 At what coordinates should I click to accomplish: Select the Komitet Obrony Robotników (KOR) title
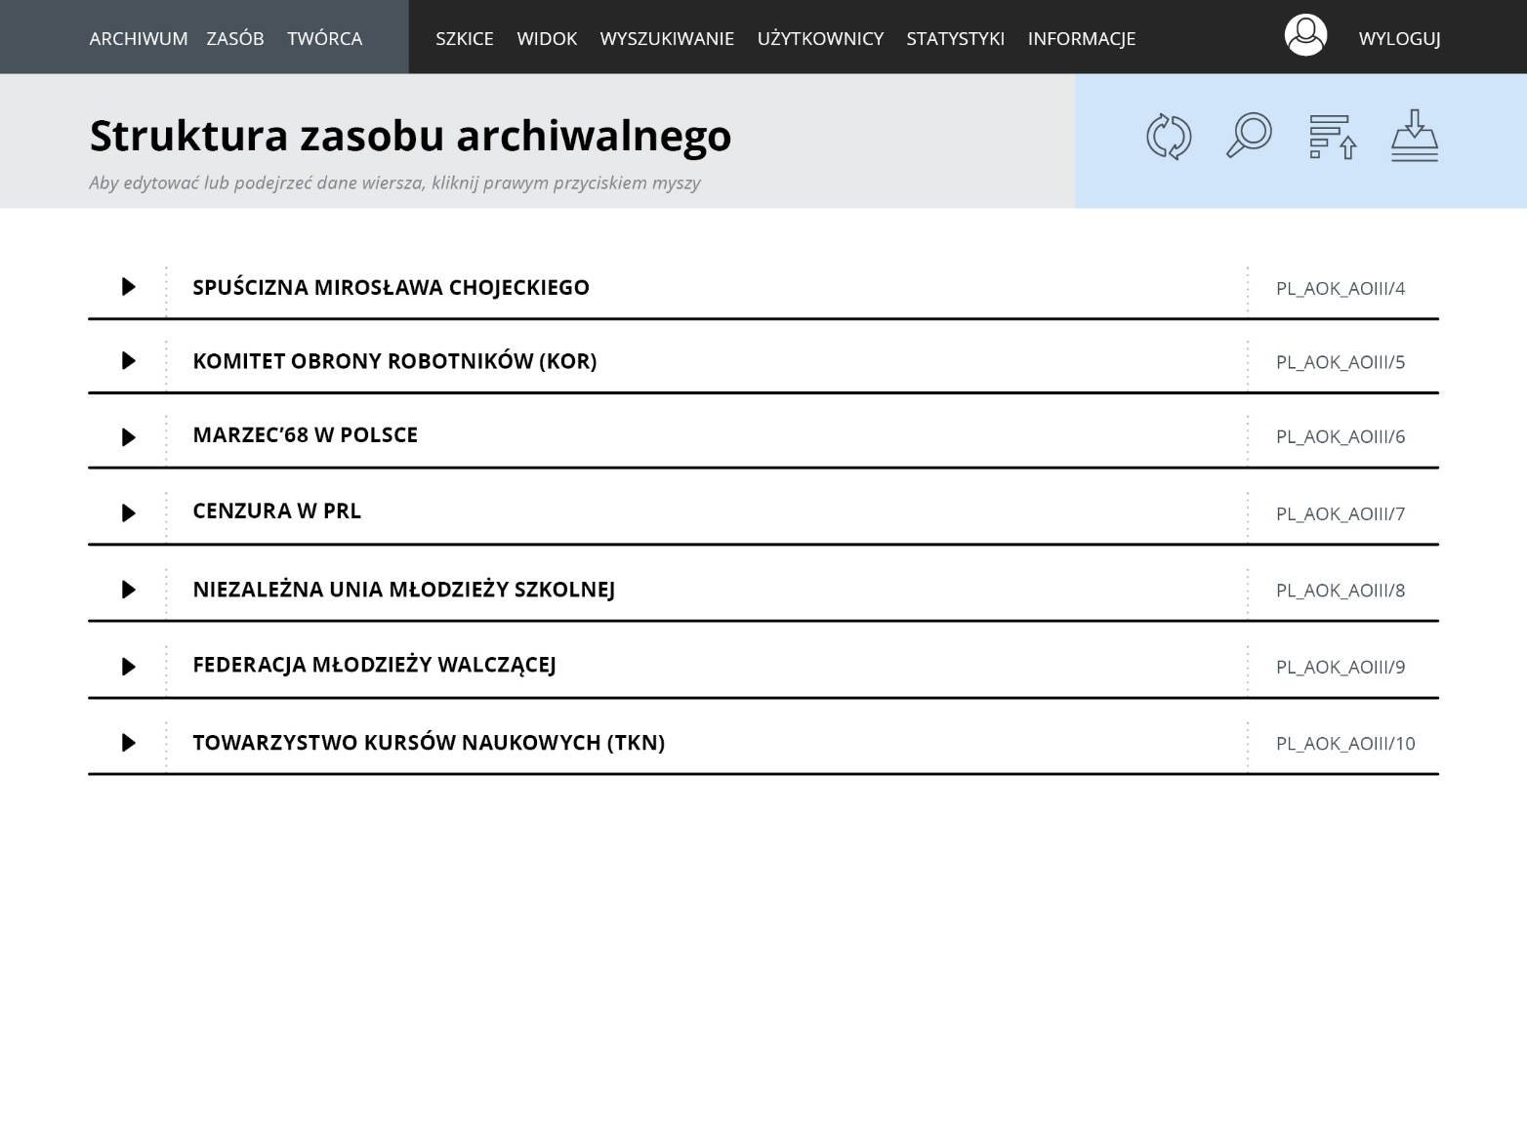[394, 361]
